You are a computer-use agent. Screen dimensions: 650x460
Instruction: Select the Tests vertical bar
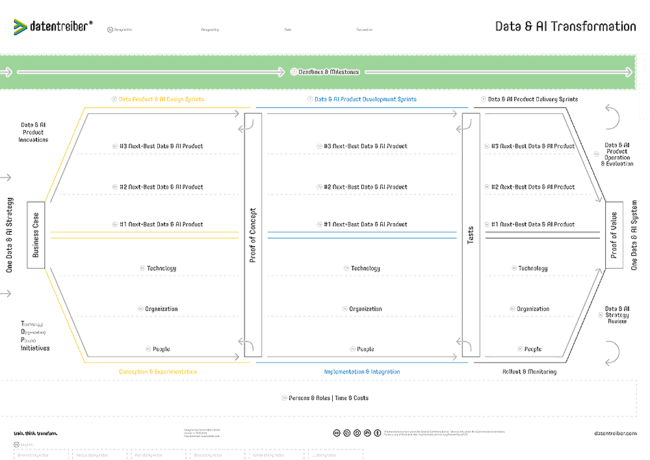(x=471, y=235)
